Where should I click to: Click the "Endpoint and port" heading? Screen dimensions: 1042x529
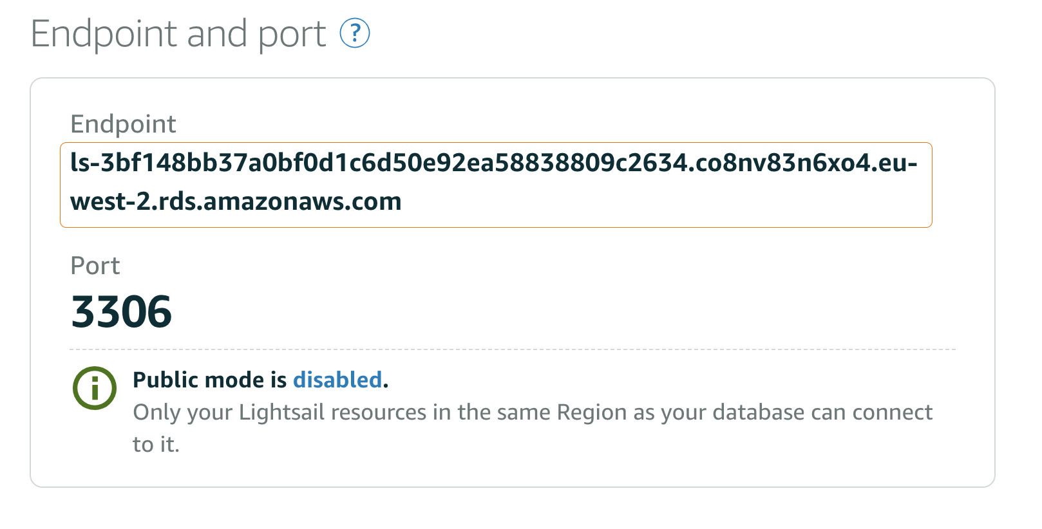(x=178, y=33)
